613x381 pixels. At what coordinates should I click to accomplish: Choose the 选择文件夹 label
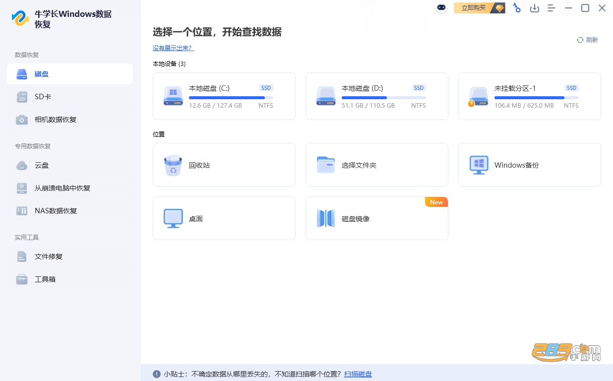click(359, 165)
